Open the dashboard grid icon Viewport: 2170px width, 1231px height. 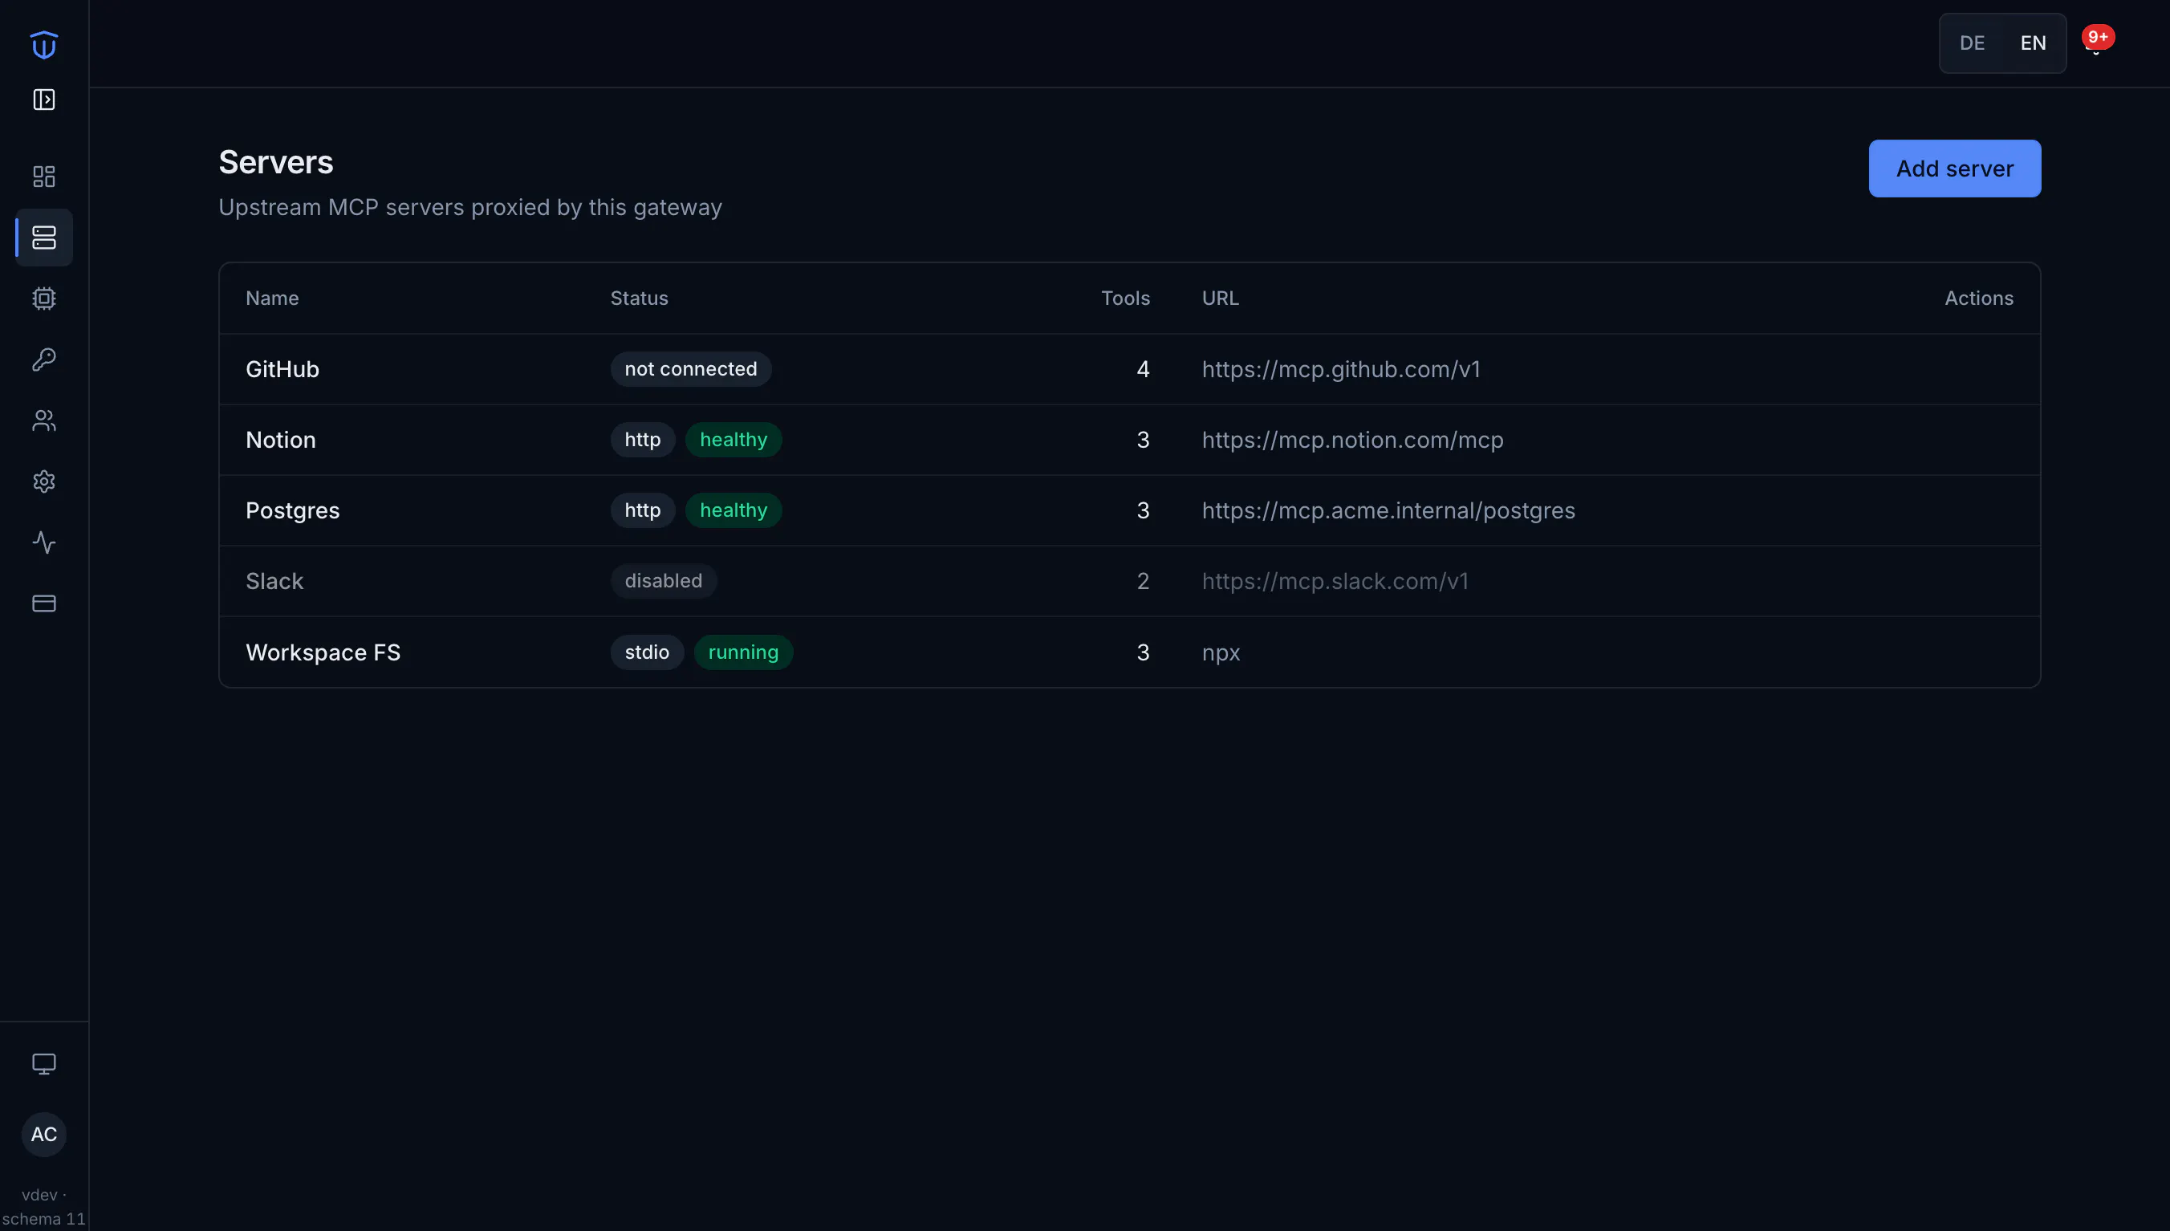(44, 176)
